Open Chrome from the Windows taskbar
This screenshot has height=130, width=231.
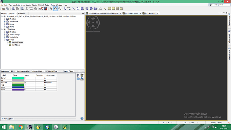pyautogui.click(x=21, y=127)
